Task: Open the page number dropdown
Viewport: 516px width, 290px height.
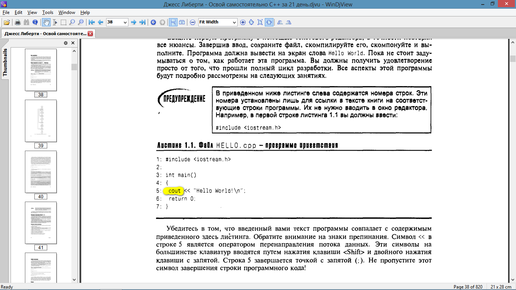Action: (x=125, y=22)
